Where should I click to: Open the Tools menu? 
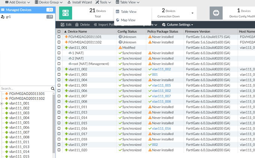(x=102, y=2)
